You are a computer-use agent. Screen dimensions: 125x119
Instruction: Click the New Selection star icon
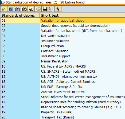pos(31,9)
